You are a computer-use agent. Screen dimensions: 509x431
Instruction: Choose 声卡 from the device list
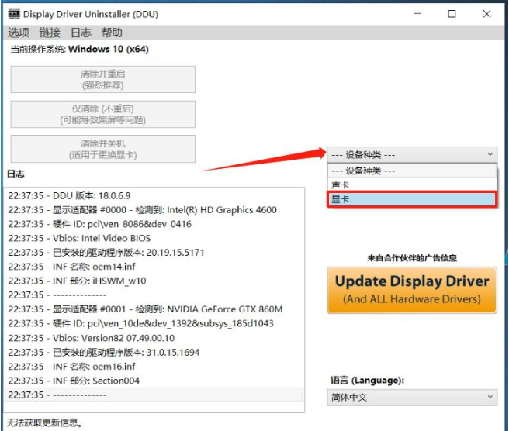[412, 184]
